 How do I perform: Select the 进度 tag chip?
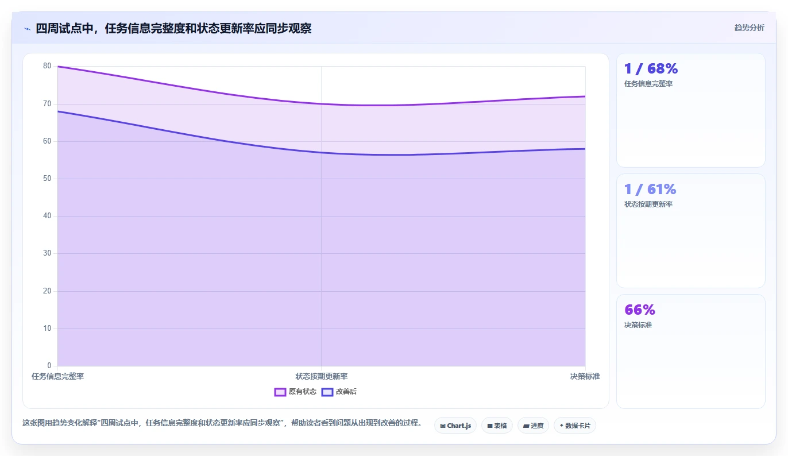click(533, 426)
